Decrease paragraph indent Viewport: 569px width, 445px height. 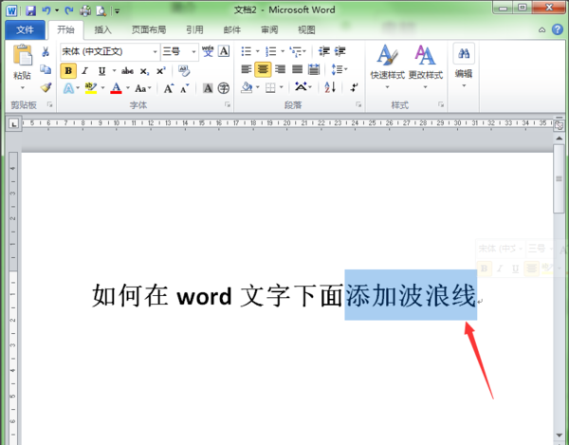[x=323, y=51]
